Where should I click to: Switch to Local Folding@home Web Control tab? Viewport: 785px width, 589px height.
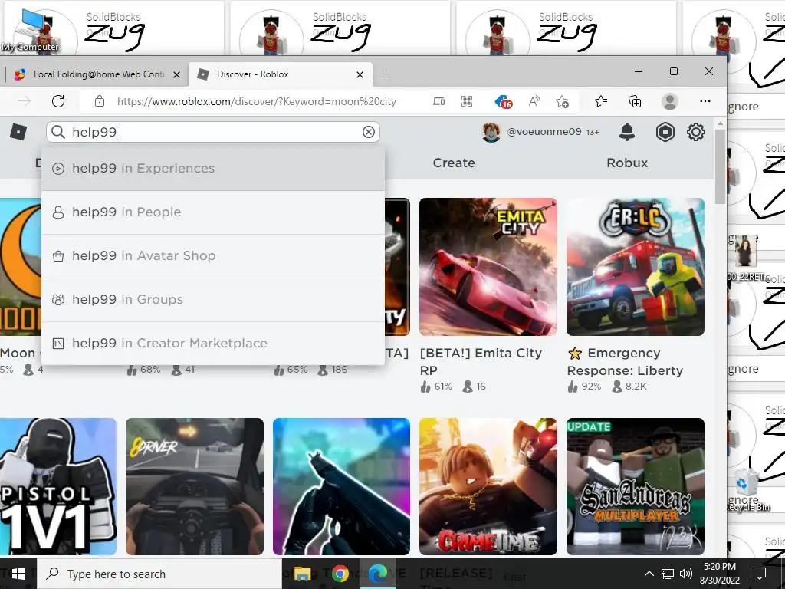[x=96, y=74]
